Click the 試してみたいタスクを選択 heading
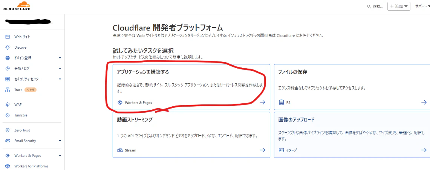Screen dimensions: 430x176 pyautogui.click(x=144, y=51)
